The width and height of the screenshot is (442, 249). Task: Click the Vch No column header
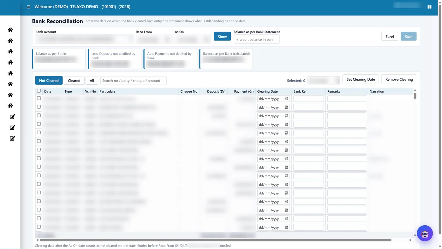[x=90, y=91]
